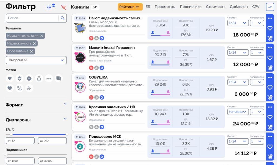Click the search magnifier icon in filter
The width and height of the screenshot is (277, 165).
point(62,18)
